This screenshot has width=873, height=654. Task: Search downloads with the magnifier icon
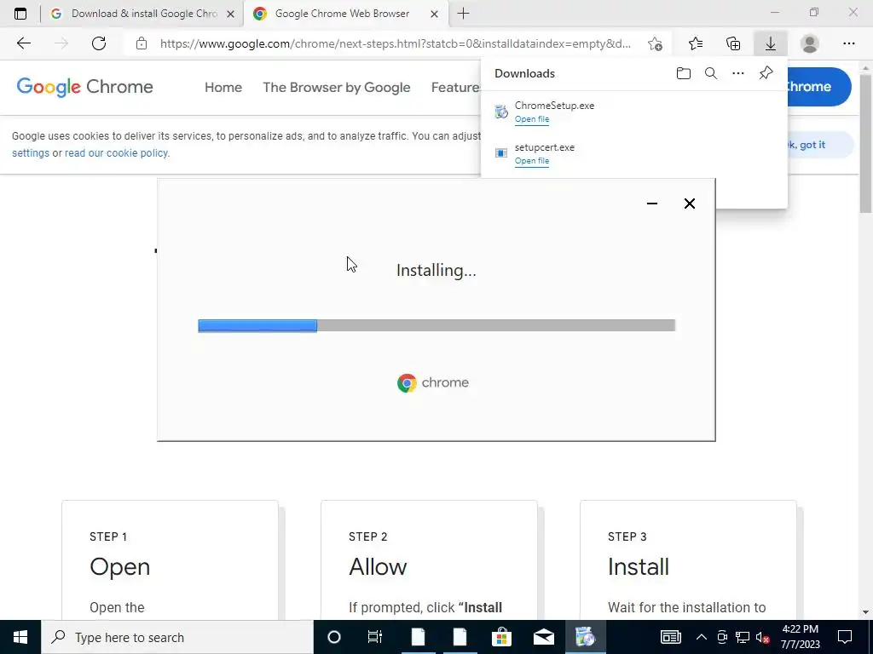pos(711,73)
